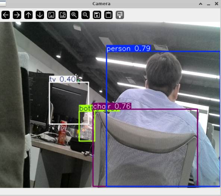
Task: Pan image right with right arrow icon
Action: [x=17, y=15]
